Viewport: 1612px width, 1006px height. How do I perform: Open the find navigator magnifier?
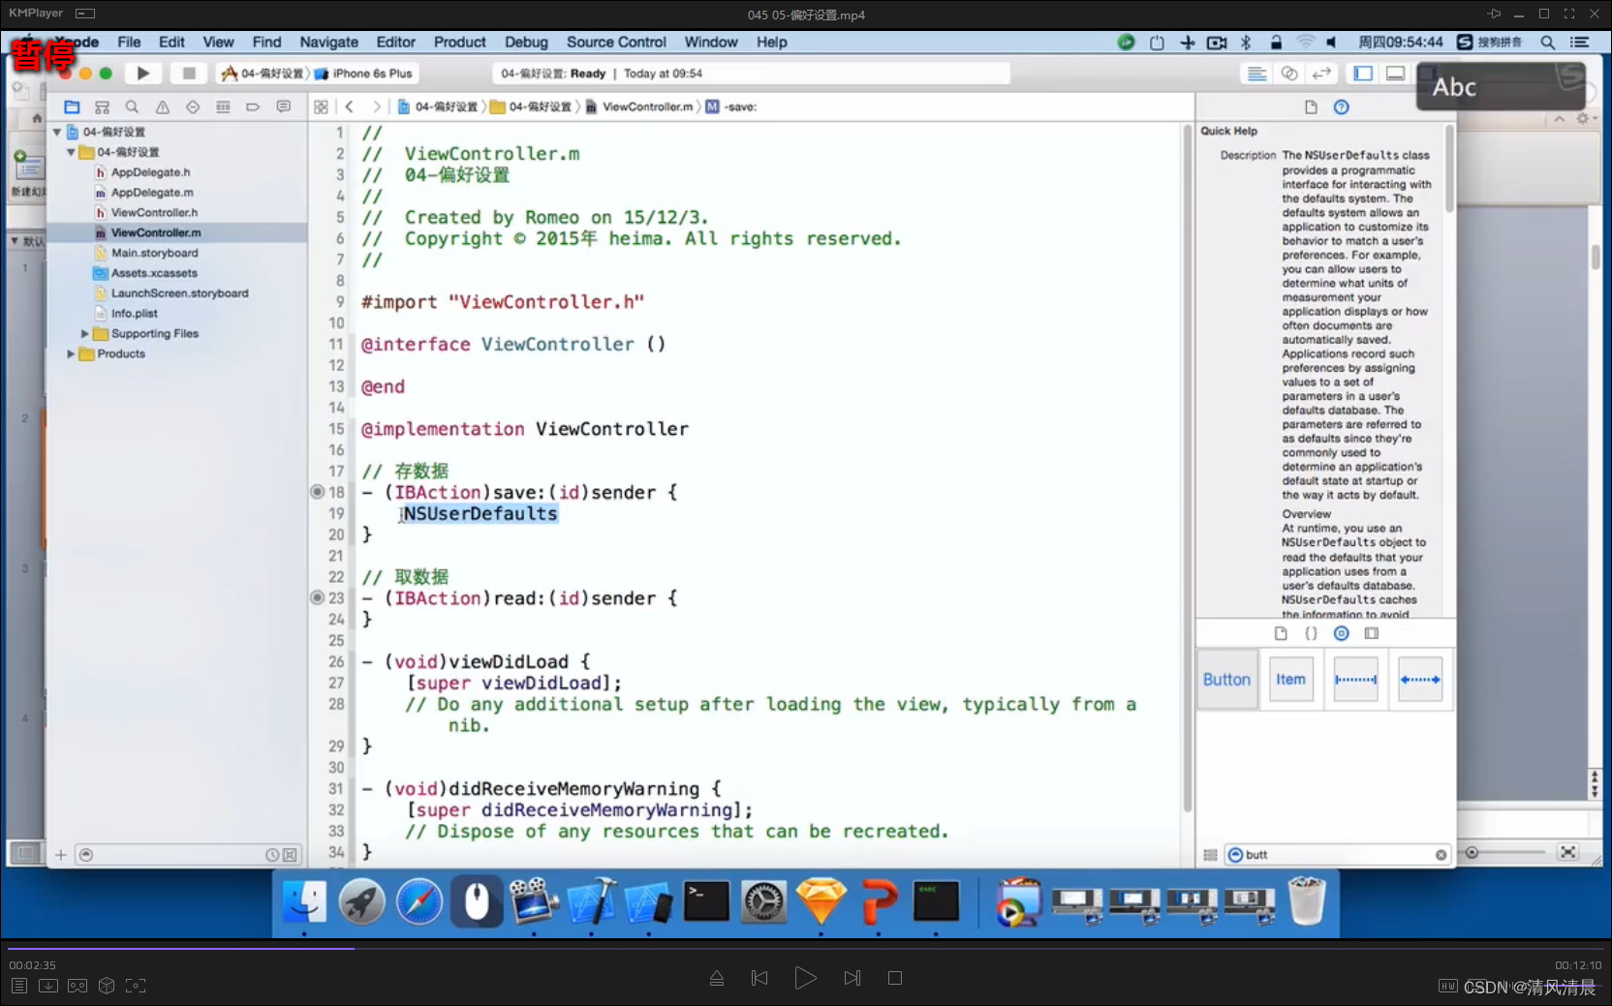point(132,107)
